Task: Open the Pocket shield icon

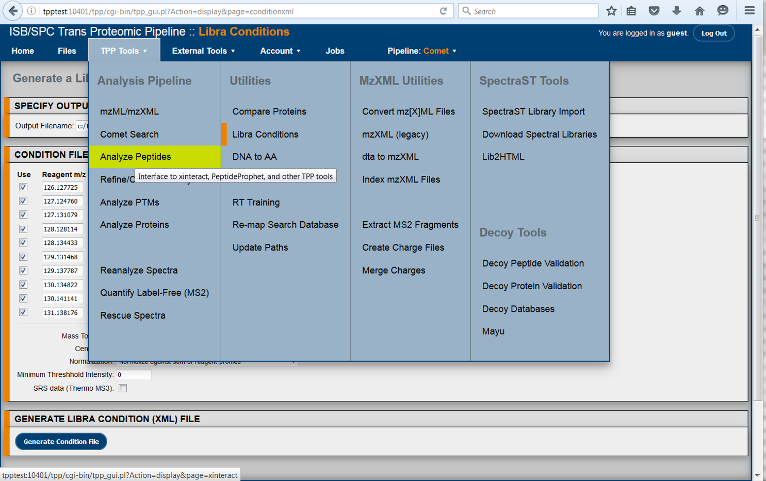Action: tap(654, 11)
